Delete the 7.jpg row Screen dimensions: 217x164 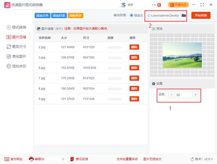[x=134, y=78]
